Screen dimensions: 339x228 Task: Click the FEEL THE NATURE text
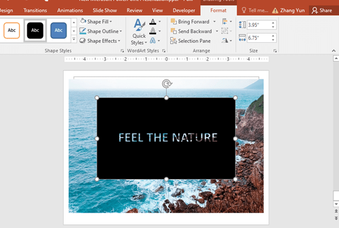(x=168, y=138)
